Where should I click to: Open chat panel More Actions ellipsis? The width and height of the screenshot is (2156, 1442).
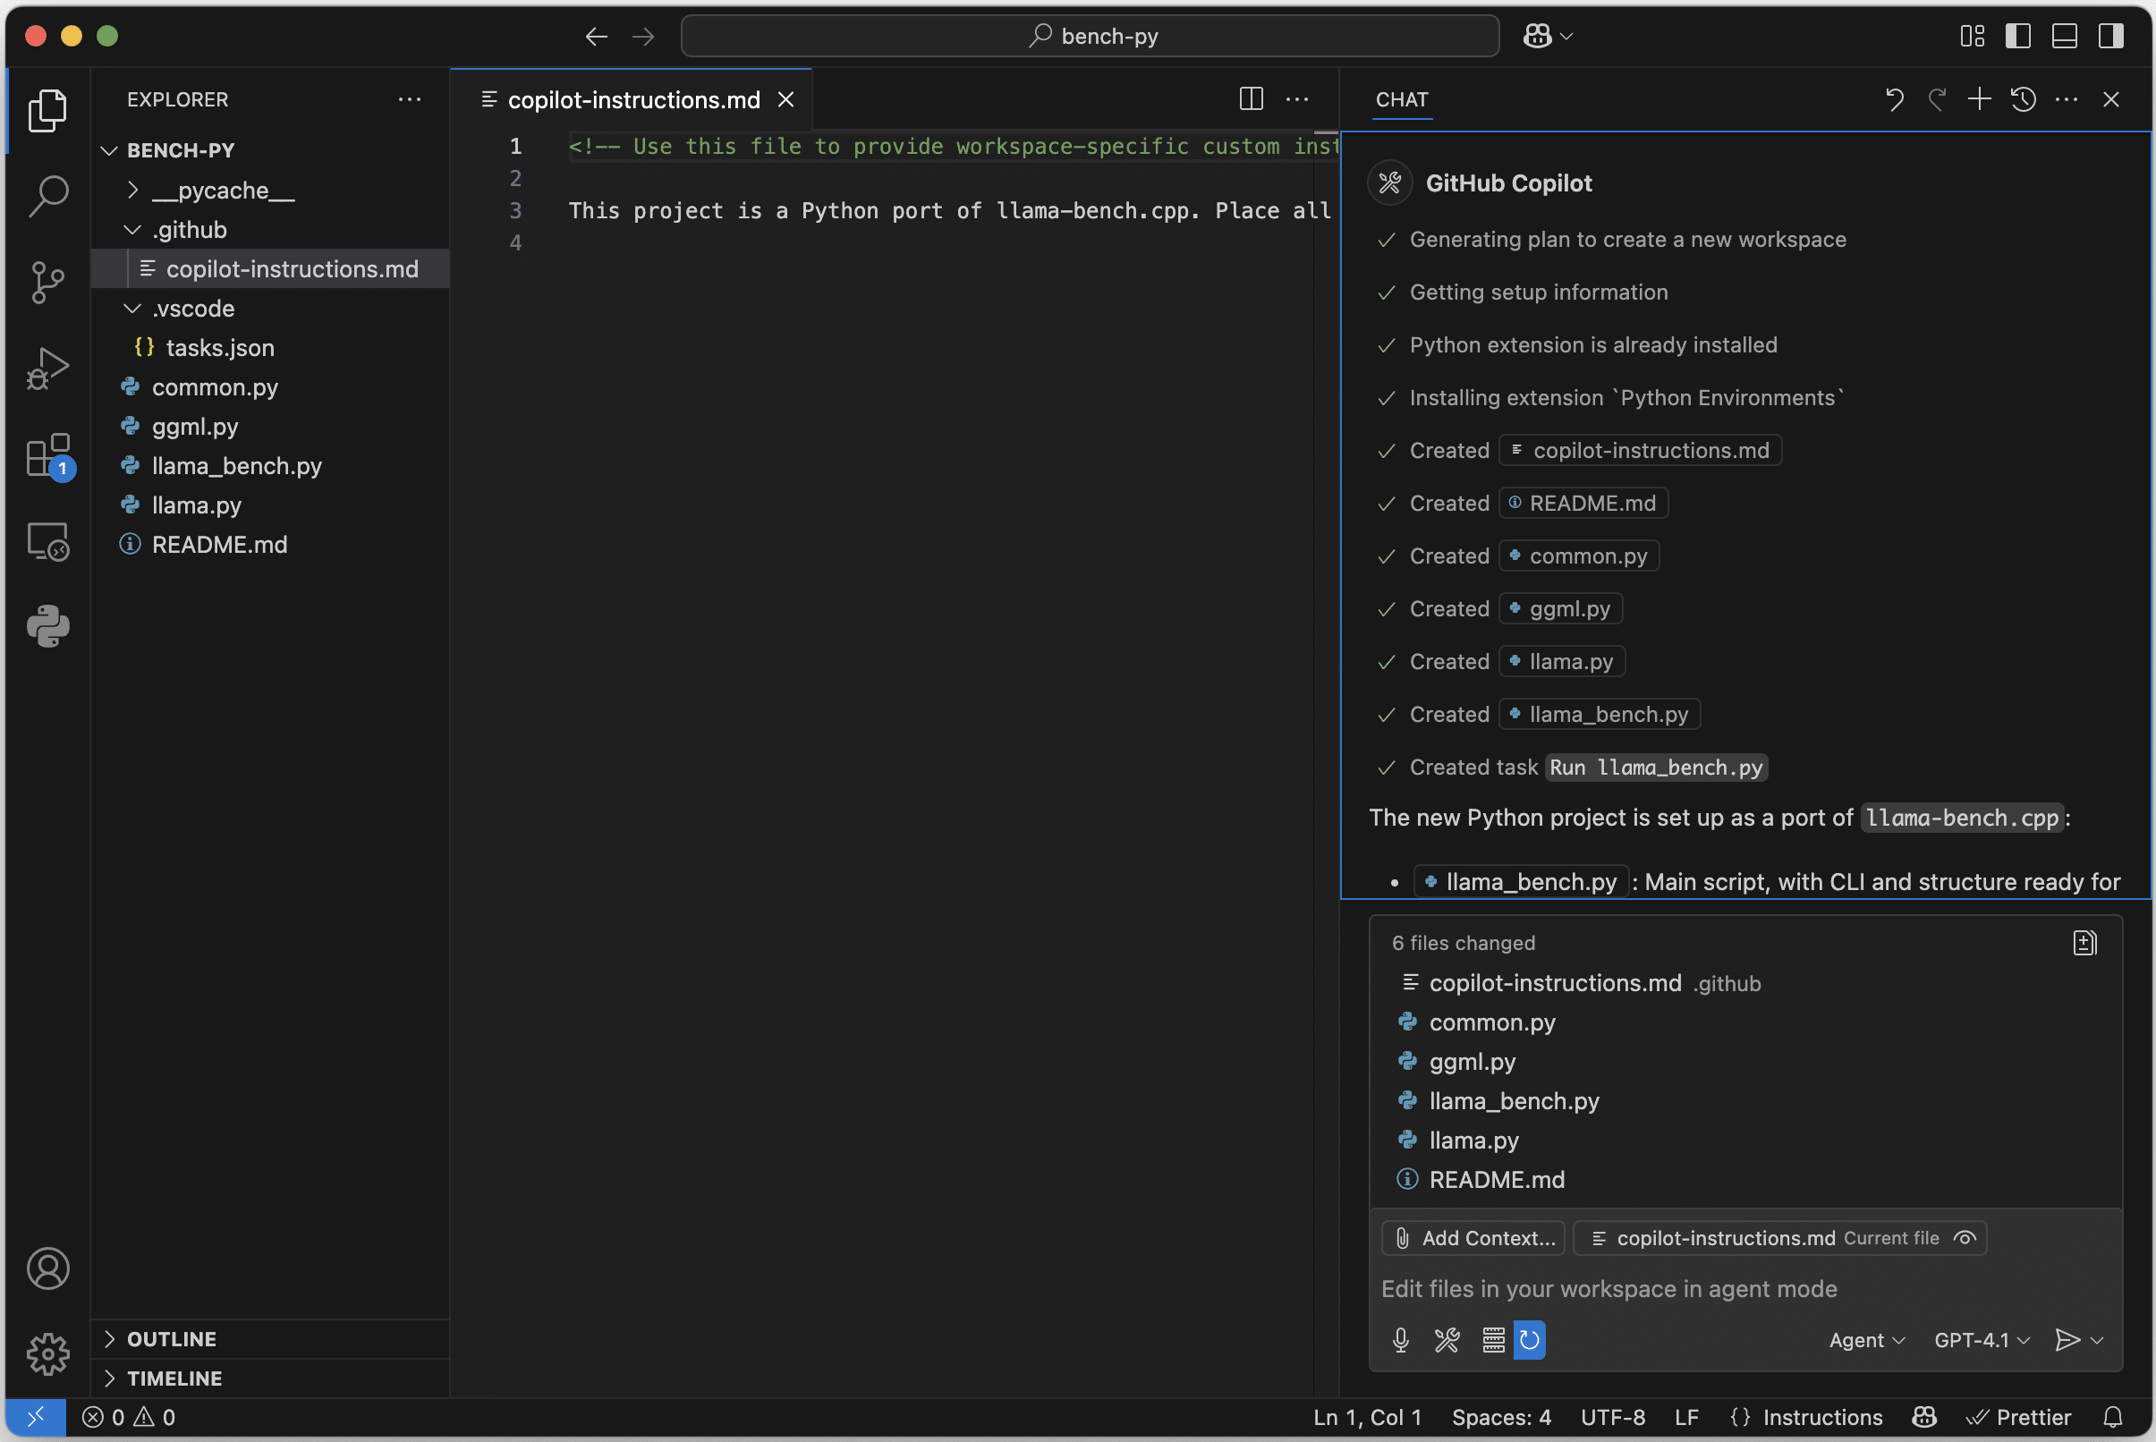[2067, 98]
